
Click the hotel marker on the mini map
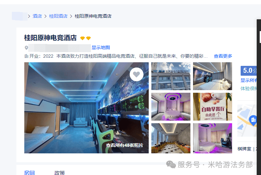coord(253,120)
